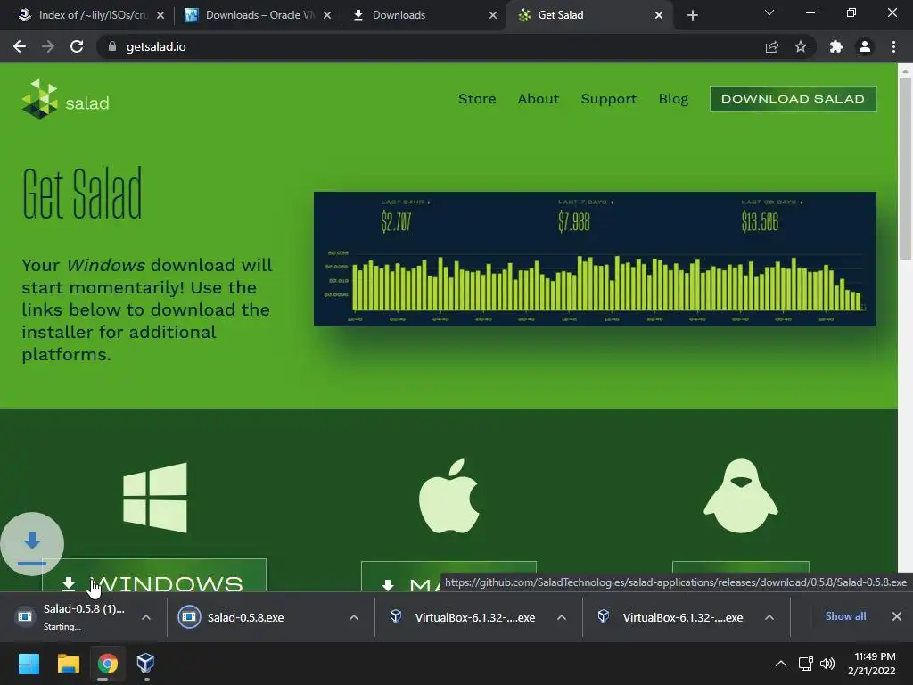Click the Linux penguin logo
The image size is (913, 685).
tap(741, 496)
